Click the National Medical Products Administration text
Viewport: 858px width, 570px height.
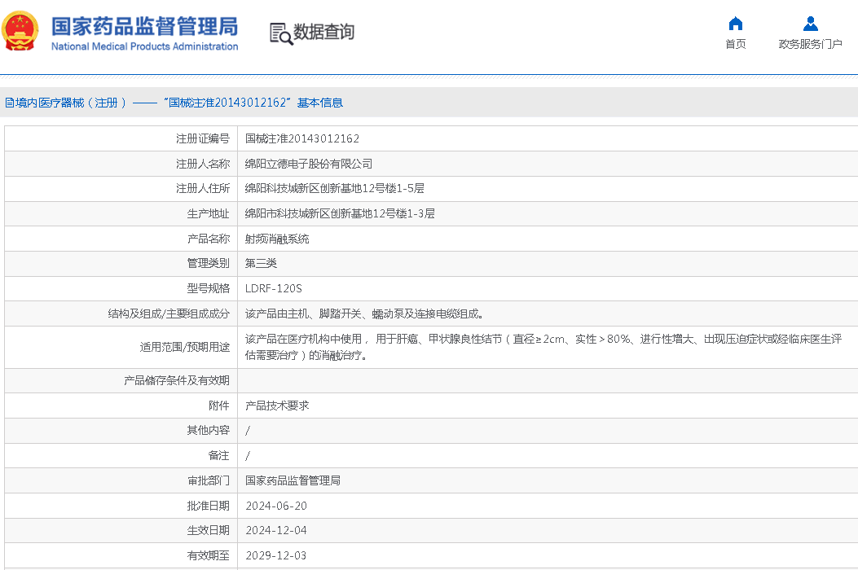[x=144, y=46]
